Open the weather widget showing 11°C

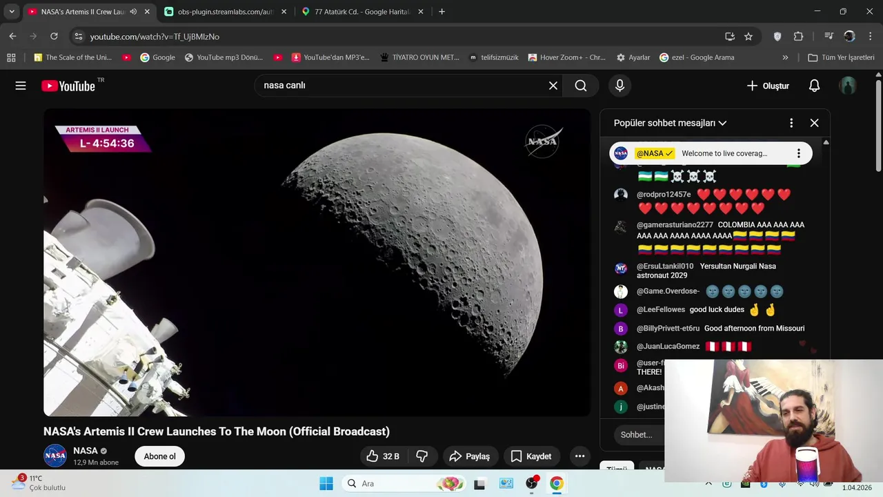pos(39,483)
